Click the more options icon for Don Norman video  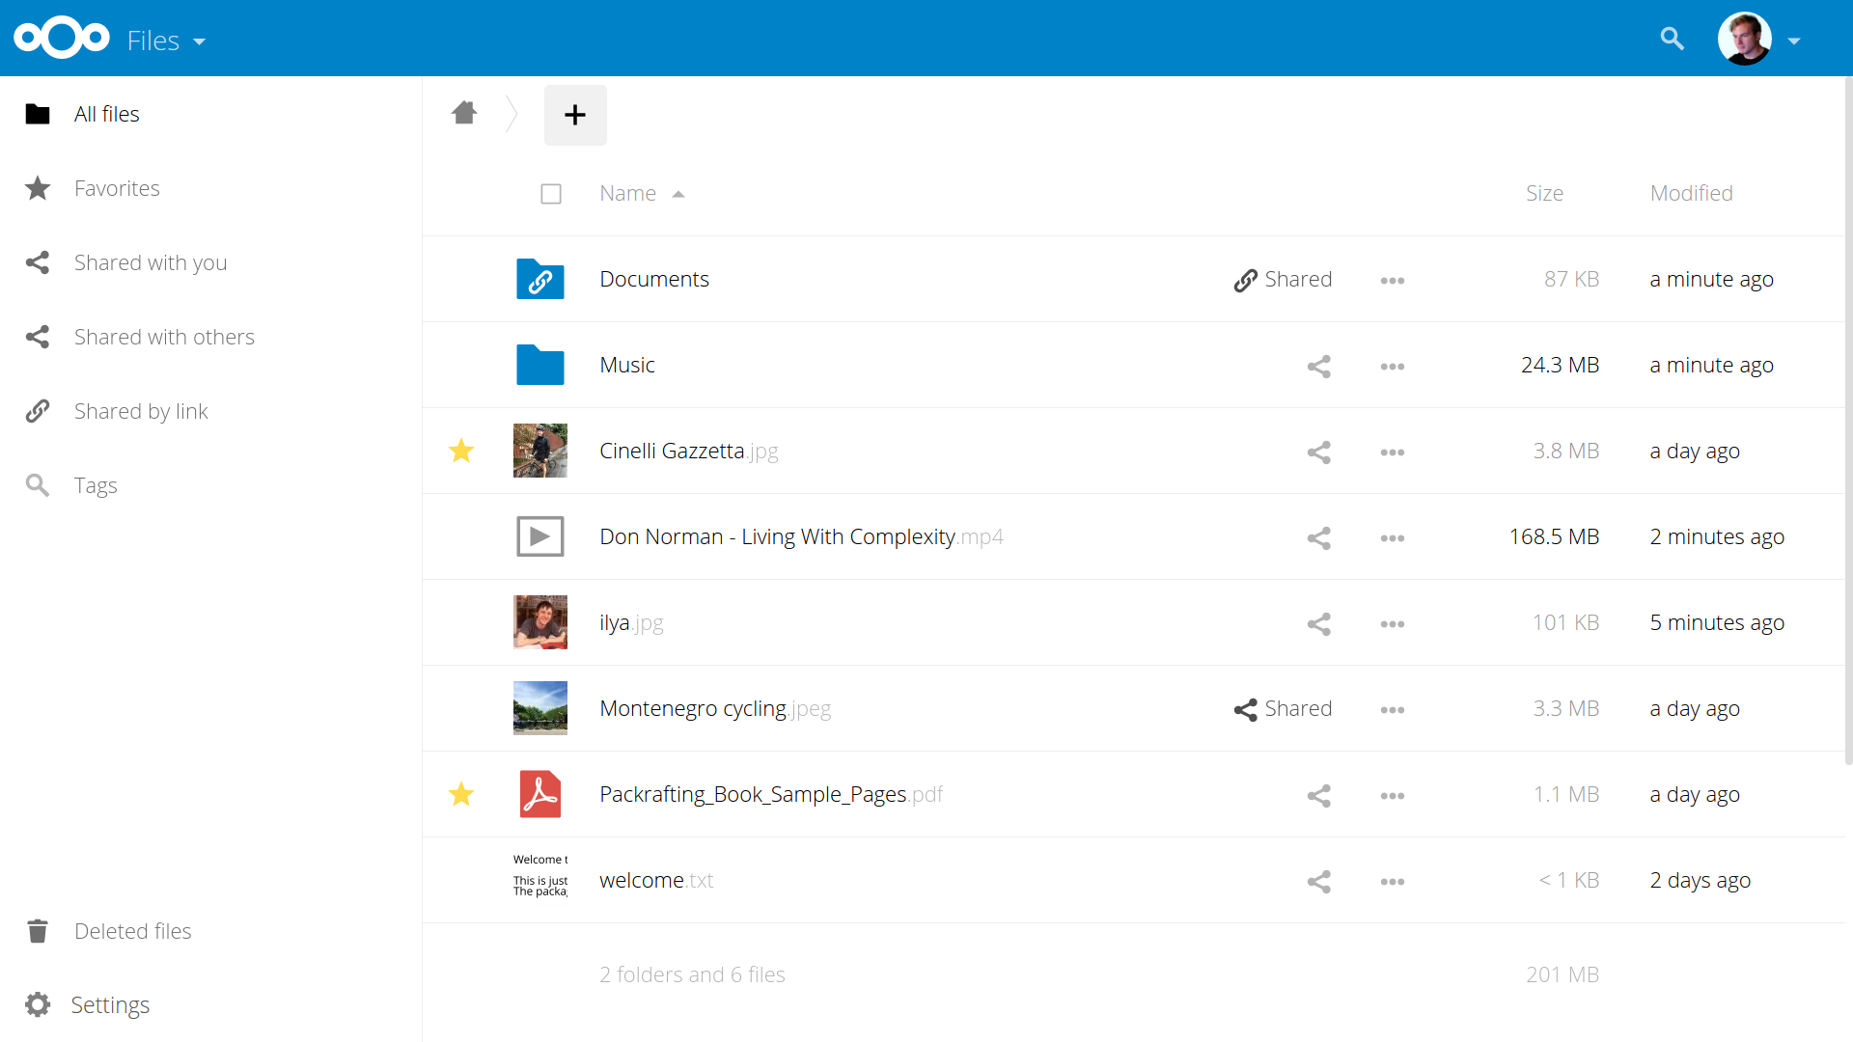click(1393, 536)
